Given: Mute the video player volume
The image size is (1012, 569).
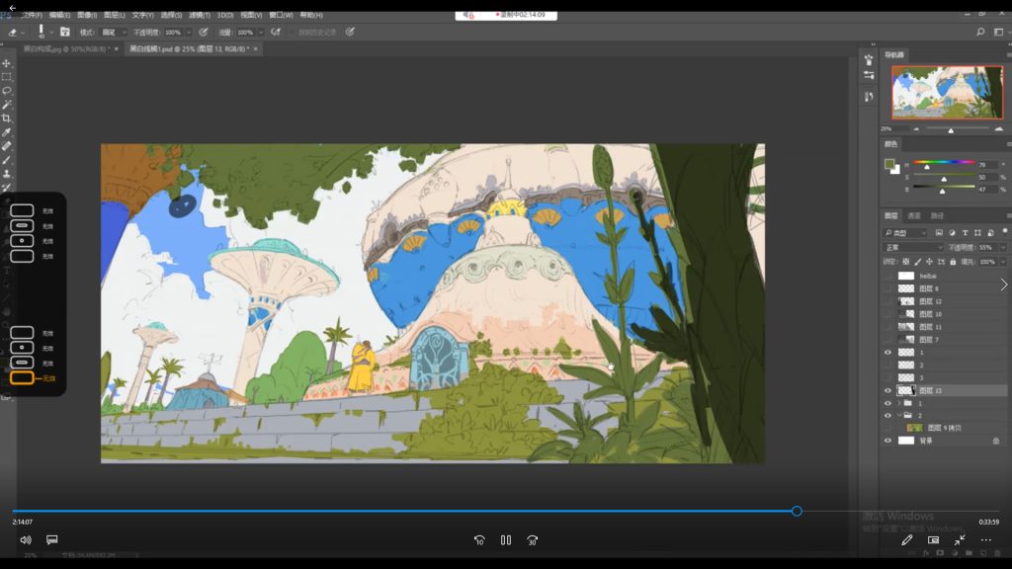Looking at the screenshot, I should (26, 540).
